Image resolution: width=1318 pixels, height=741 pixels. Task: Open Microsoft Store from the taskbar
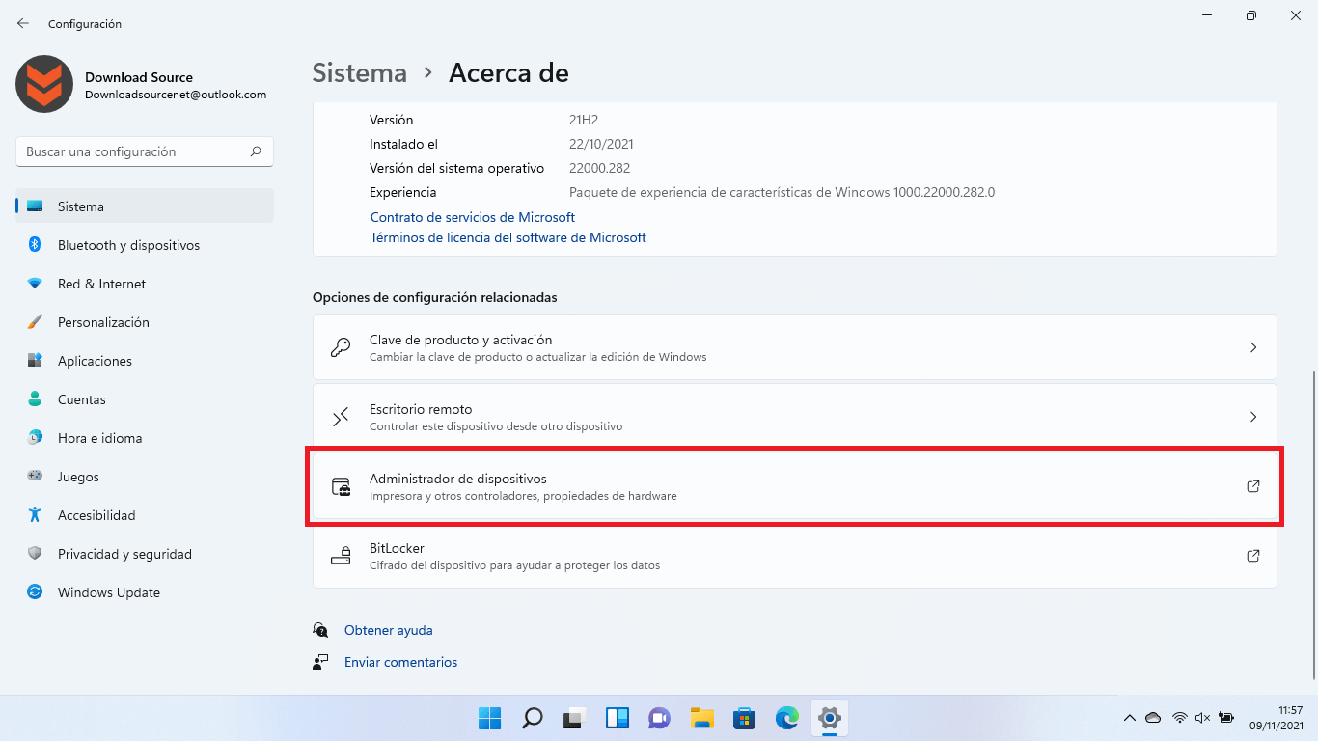coord(745,718)
